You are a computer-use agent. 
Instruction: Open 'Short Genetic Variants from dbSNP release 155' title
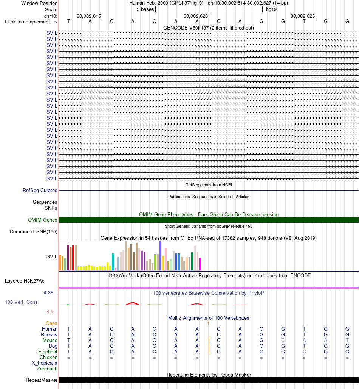click(209, 226)
